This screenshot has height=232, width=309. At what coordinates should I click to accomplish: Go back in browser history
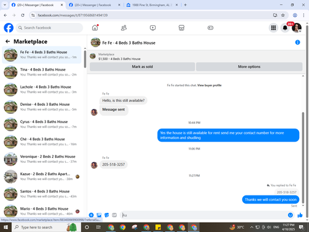[x=6, y=15]
